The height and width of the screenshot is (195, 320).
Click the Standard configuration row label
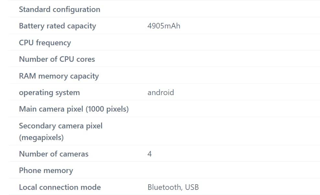(60, 9)
